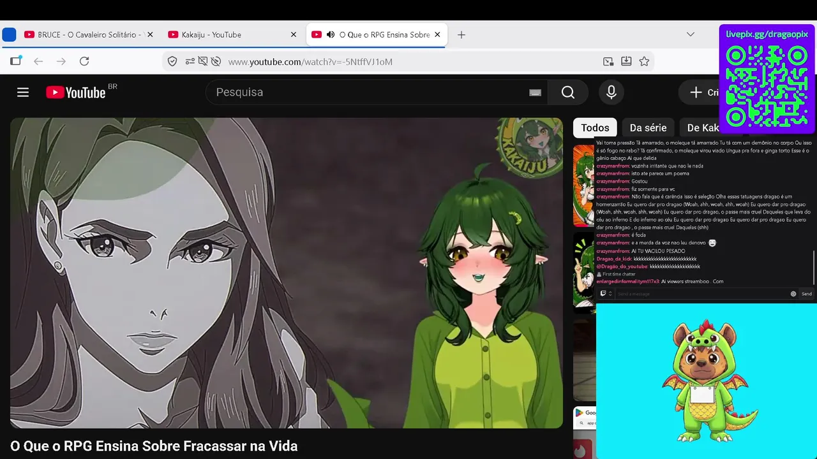This screenshot has width=817, height=459.
Task: Select the De Kak filter chip
Action: click(701, 128)
